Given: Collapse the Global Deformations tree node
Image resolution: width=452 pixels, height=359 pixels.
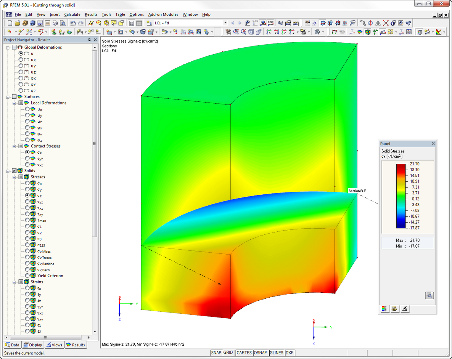Looking at the screenshot, I should (x=8, y=48).
